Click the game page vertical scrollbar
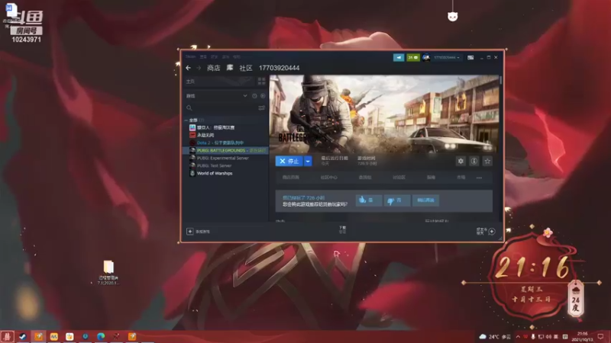Screen dimensions: 611x343 [500, 80]
